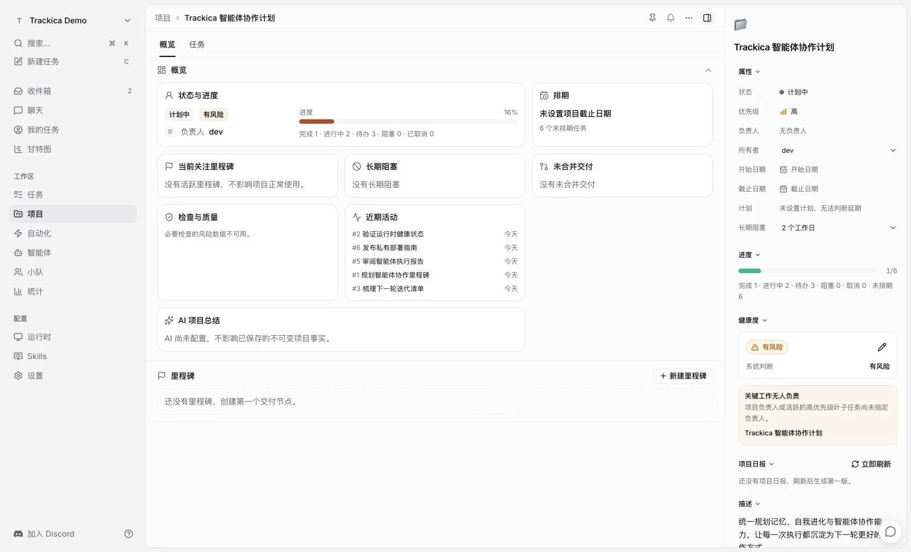The height and width of the screenshot is (552, 911).
Task: Open the Inbox (收件箱)
Action: coord(72,91)
